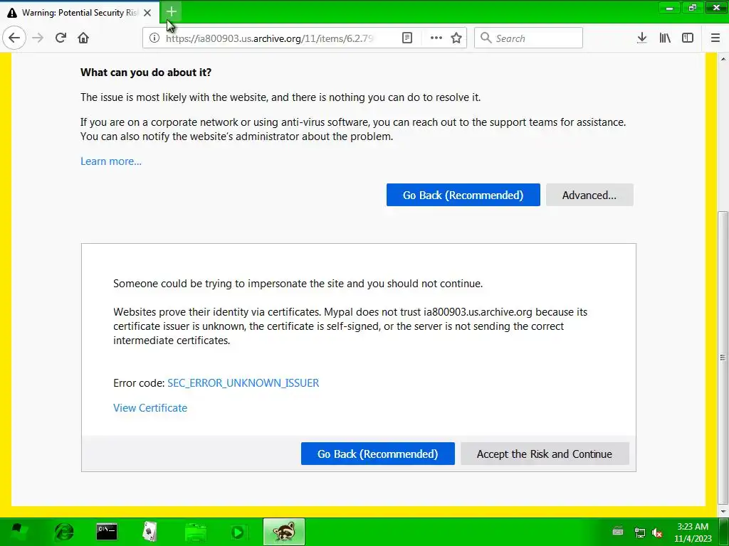Click the Advanced... button
Image resolution: width=729 pixels, height=546 pixels.
(x=589, y=195)
